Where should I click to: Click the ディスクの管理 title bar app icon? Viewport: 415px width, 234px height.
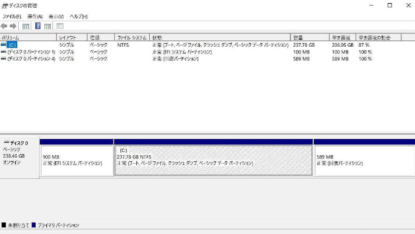pyautogui.click(x=5, y=6)
